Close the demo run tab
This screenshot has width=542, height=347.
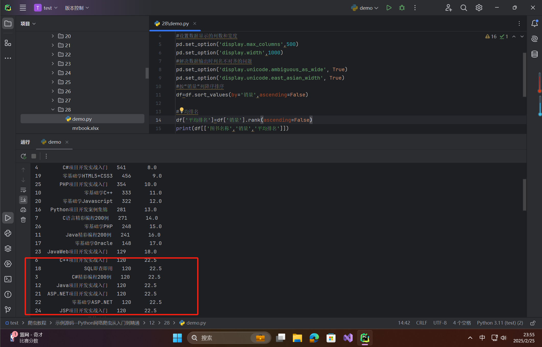(x=67, y=142)
